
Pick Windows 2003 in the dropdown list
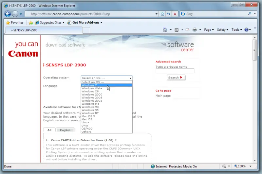[107, 101]
